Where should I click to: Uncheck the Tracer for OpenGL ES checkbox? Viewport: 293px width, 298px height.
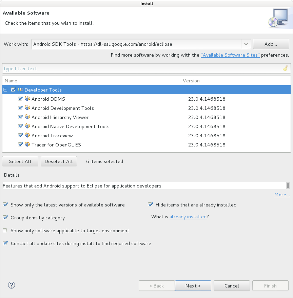click(20, 144)
